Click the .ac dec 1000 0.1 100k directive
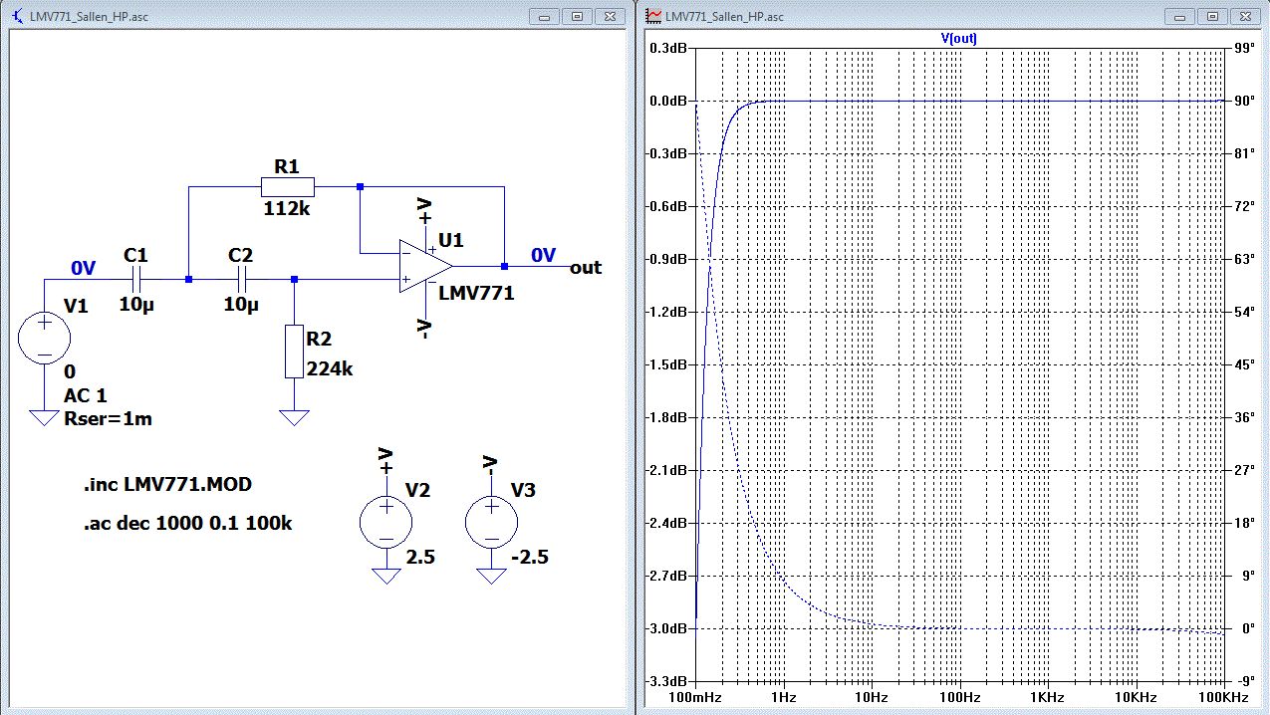1270x715 pixels. click(188, 523)
